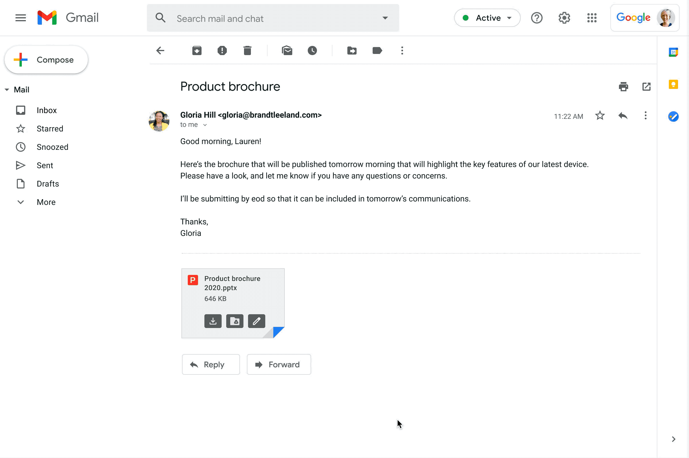Open the Inbox menu item

(47, 110)
